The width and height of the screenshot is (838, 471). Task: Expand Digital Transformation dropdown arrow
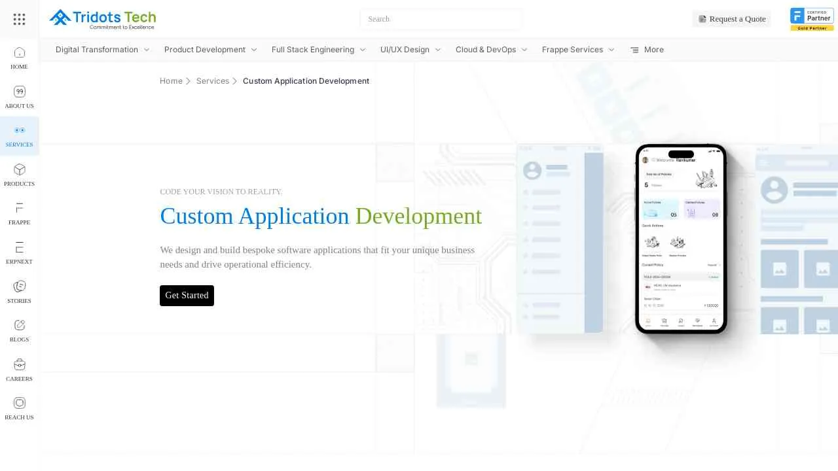coord(147,50)
